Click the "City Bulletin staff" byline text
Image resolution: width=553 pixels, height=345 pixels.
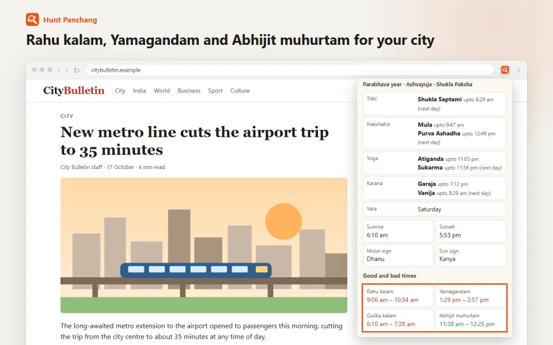point(81,167)
